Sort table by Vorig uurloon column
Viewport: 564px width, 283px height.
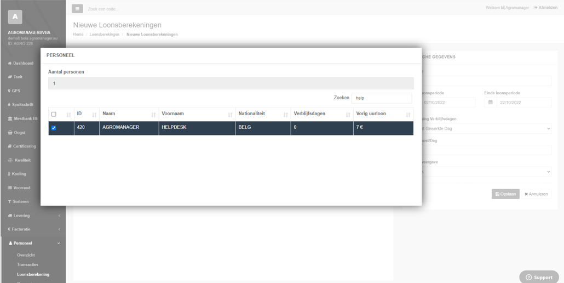(x=383, y=114)
